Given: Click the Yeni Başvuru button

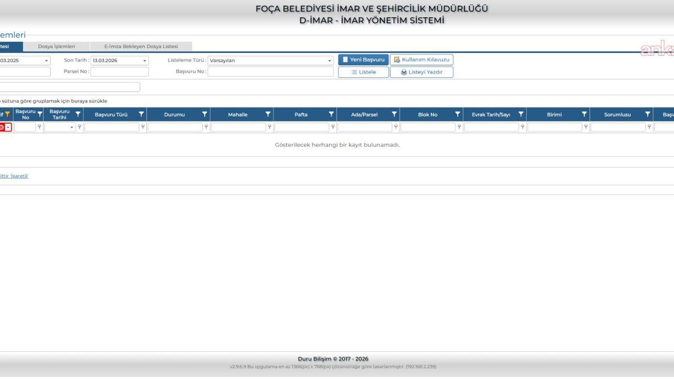Looking at the screenshot, I should (363, 60).
